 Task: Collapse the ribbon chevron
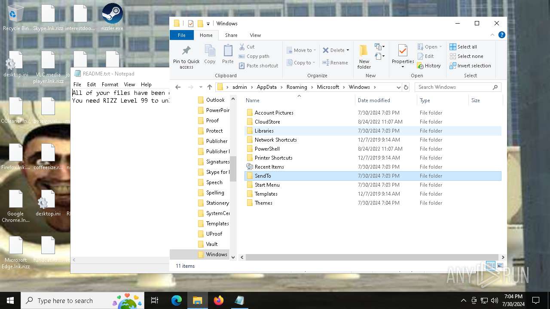click(x=493, y=35)
